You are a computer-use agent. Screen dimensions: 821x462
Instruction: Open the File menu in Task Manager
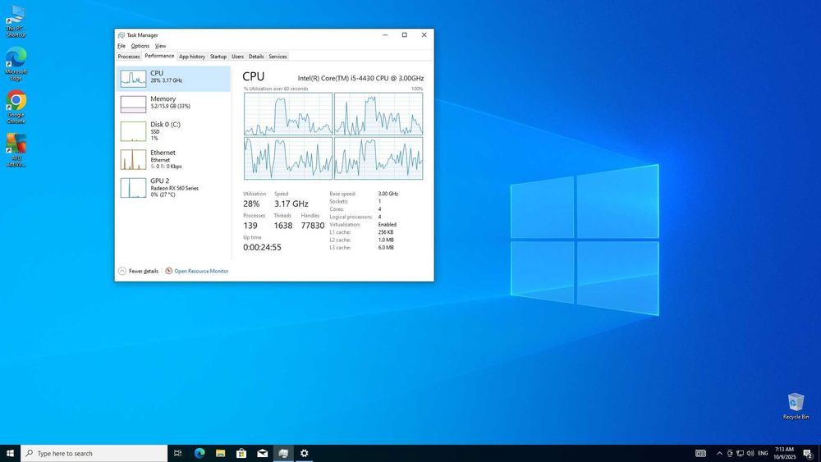(x=122, y=46)
